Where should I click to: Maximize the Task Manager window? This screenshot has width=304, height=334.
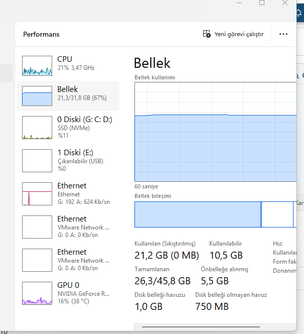pyautogui.click(x=262, y=3)
